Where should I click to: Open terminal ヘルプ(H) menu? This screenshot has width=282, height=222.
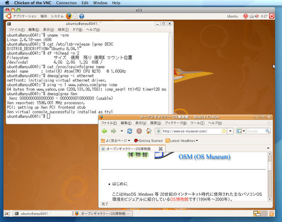93,29
